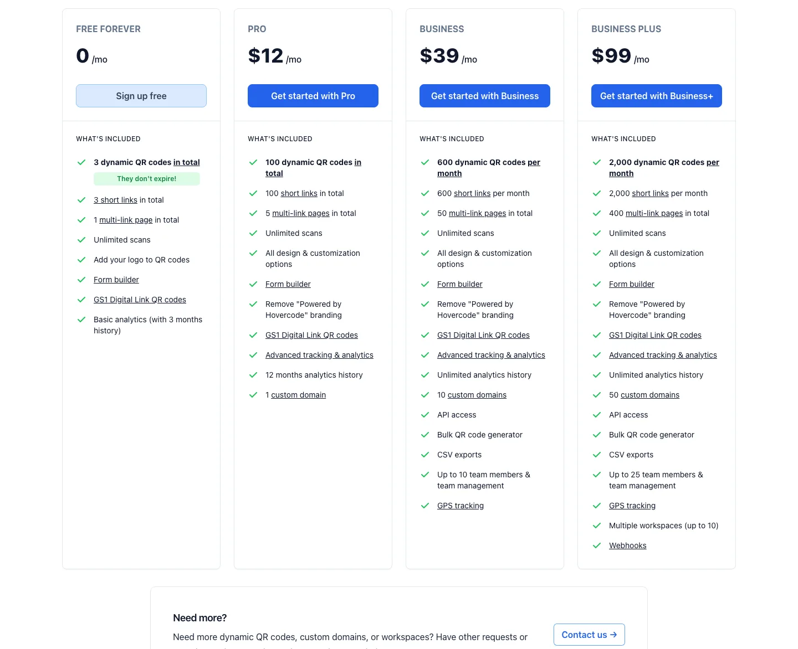The image size is (798, 649).
Task: Open Advanced tracking & analytics in Business plan
Action: [x=491, y=355]
